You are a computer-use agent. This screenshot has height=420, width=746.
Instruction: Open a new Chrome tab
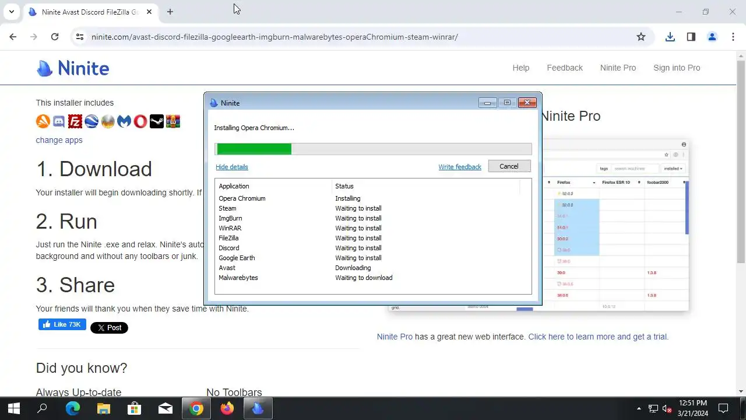pyautogui.click(x=170, y=12)
